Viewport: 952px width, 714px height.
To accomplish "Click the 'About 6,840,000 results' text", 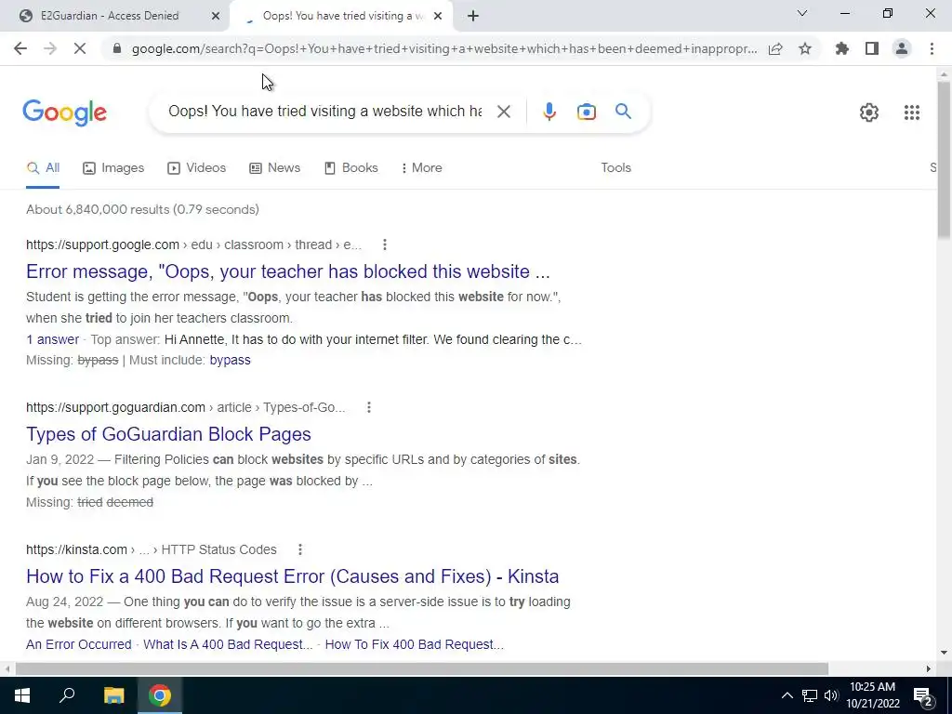I will 142,209.
